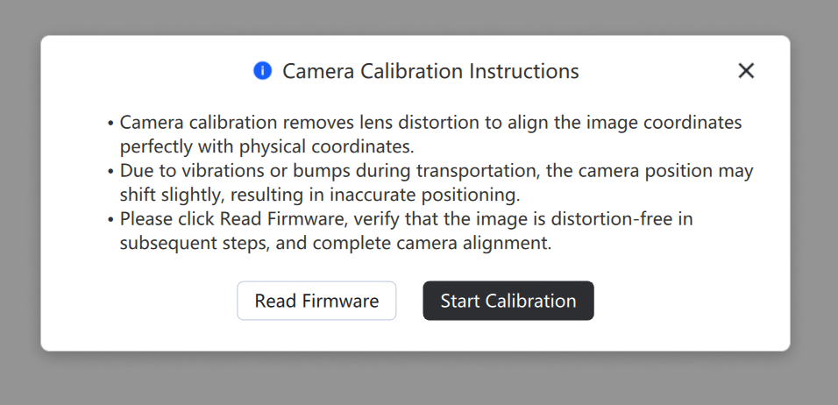This screenshot has height=405, width=838.
Task: Click the bullet point before "Please click Read"
Action: point(111,220)
